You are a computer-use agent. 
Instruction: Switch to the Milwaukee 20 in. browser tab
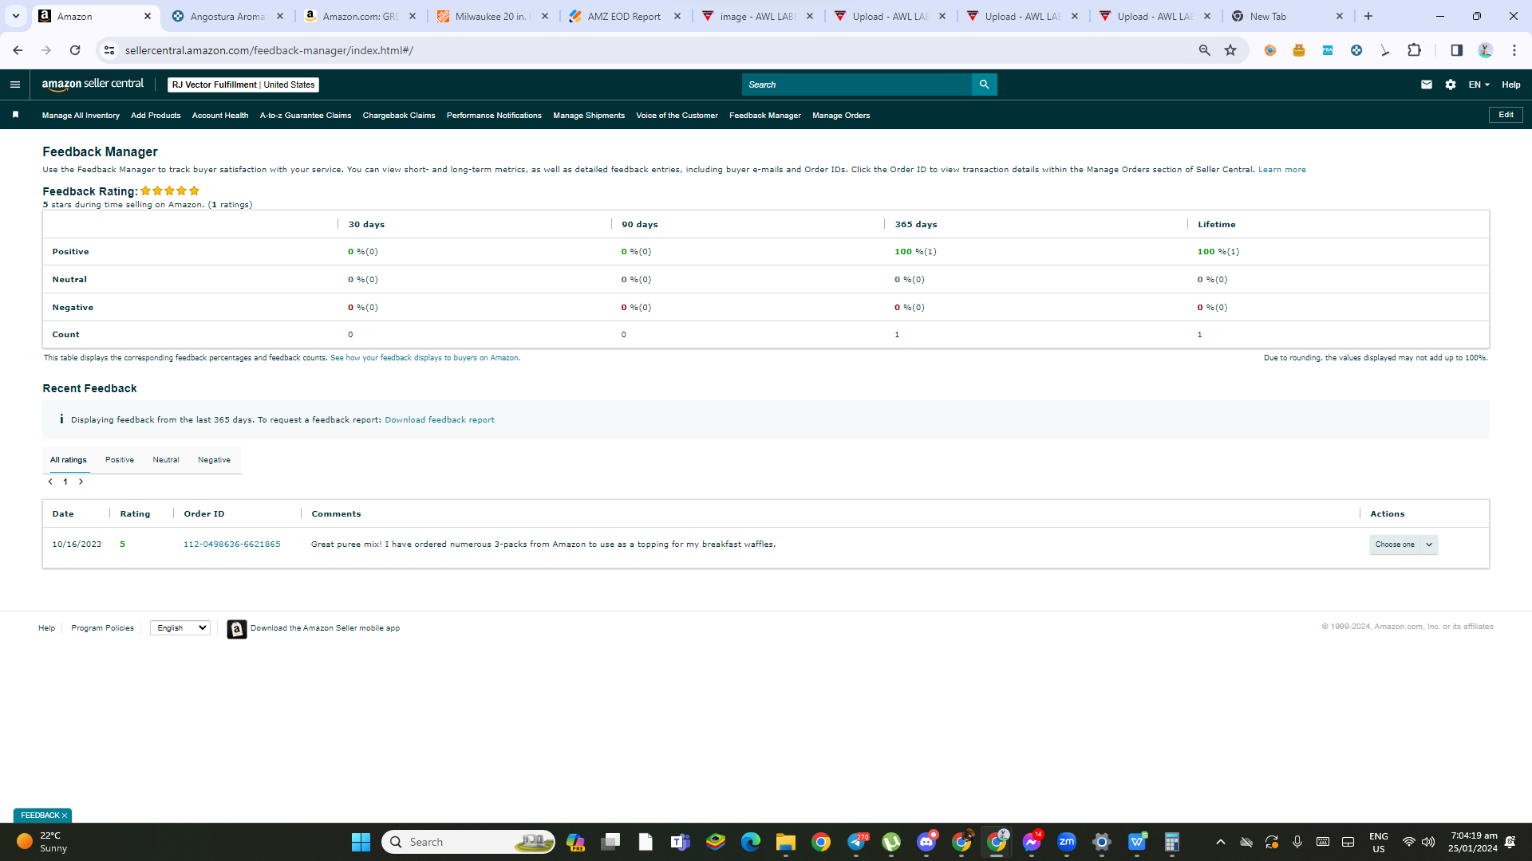tap(492, 16)
